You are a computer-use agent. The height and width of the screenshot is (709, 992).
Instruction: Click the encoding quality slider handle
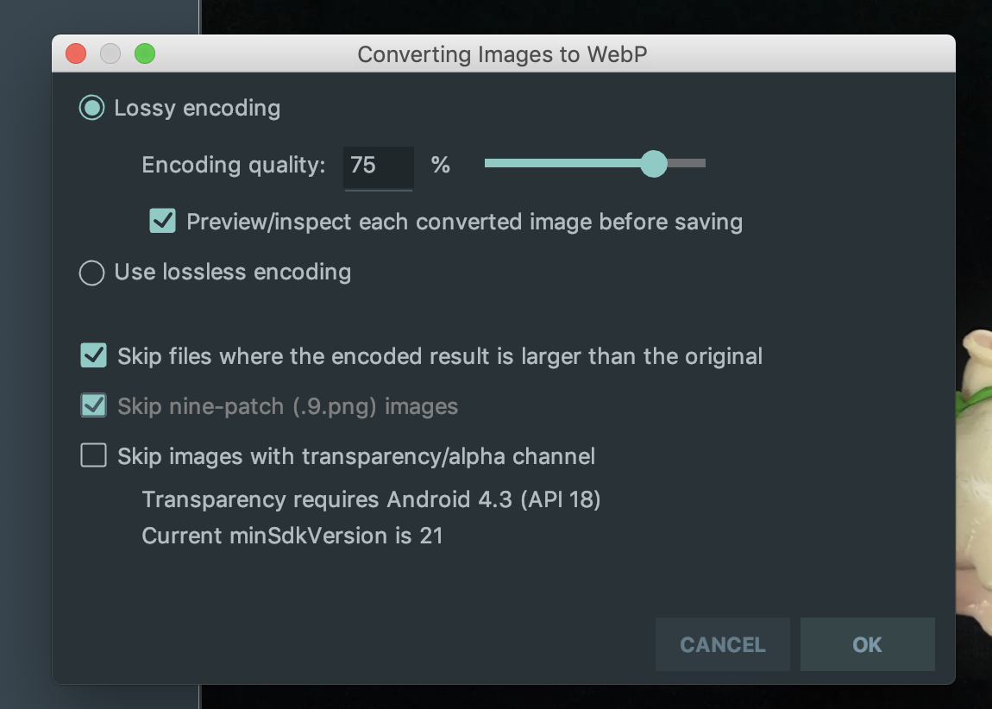(x=654, y=163)
